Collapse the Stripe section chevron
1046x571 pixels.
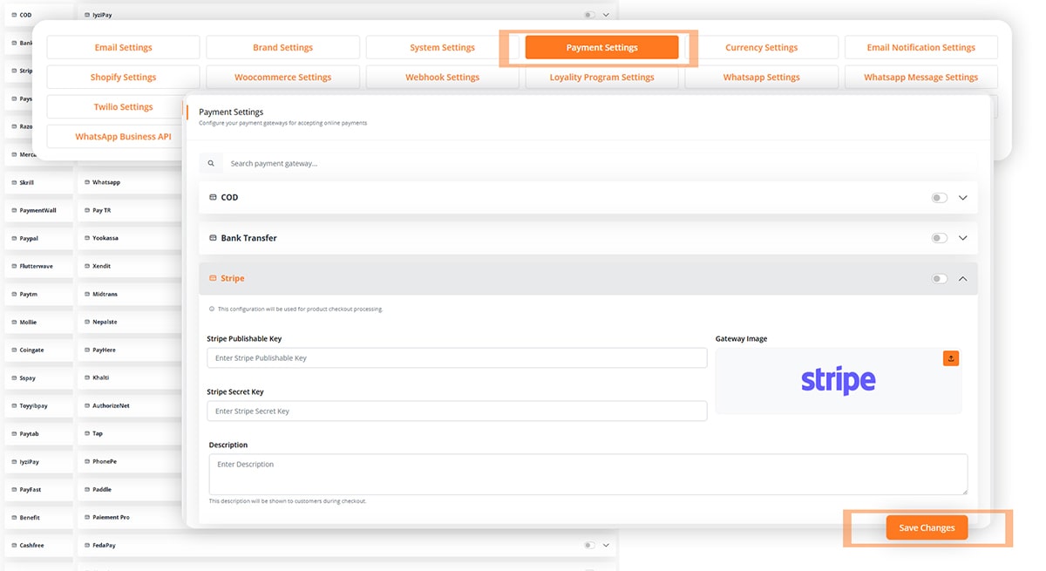962,279
